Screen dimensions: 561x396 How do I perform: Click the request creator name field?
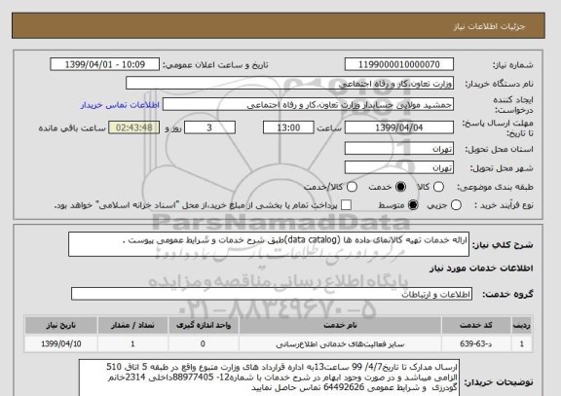[x=308, y=105]
